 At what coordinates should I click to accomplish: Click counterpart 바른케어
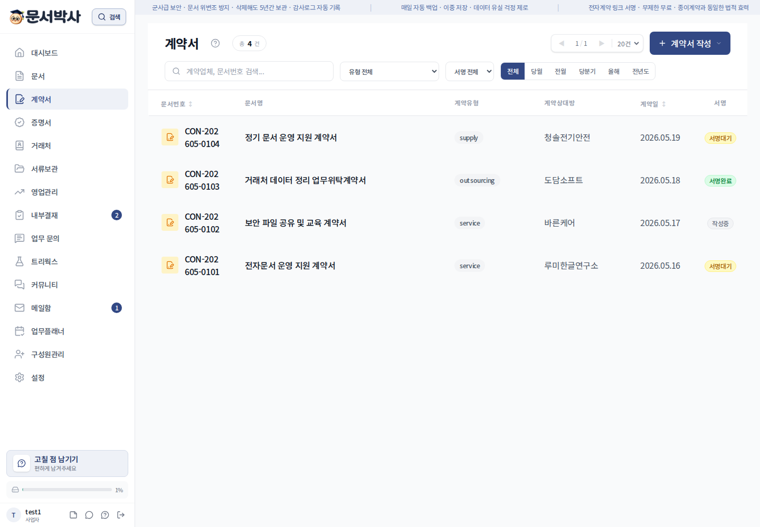[559, 223]
